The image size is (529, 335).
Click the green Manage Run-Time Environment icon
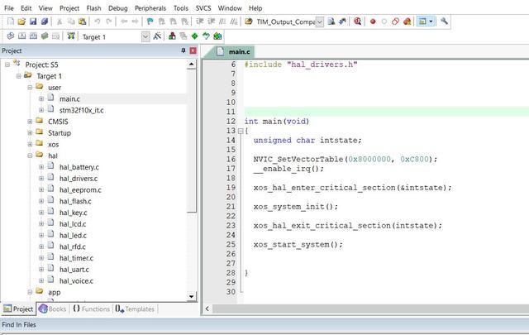pos(195,36)
